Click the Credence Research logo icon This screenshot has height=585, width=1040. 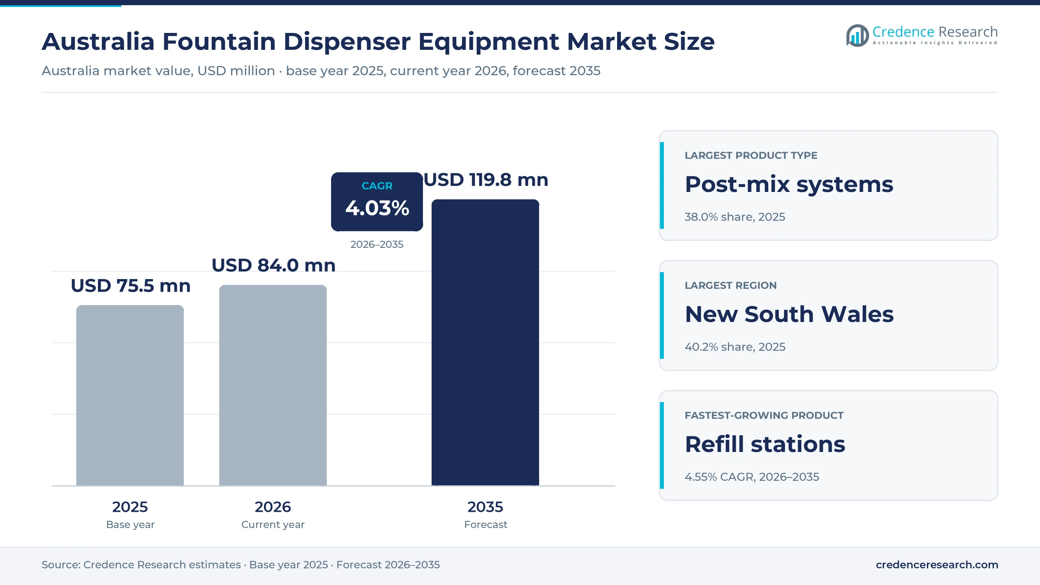(857, 36)
